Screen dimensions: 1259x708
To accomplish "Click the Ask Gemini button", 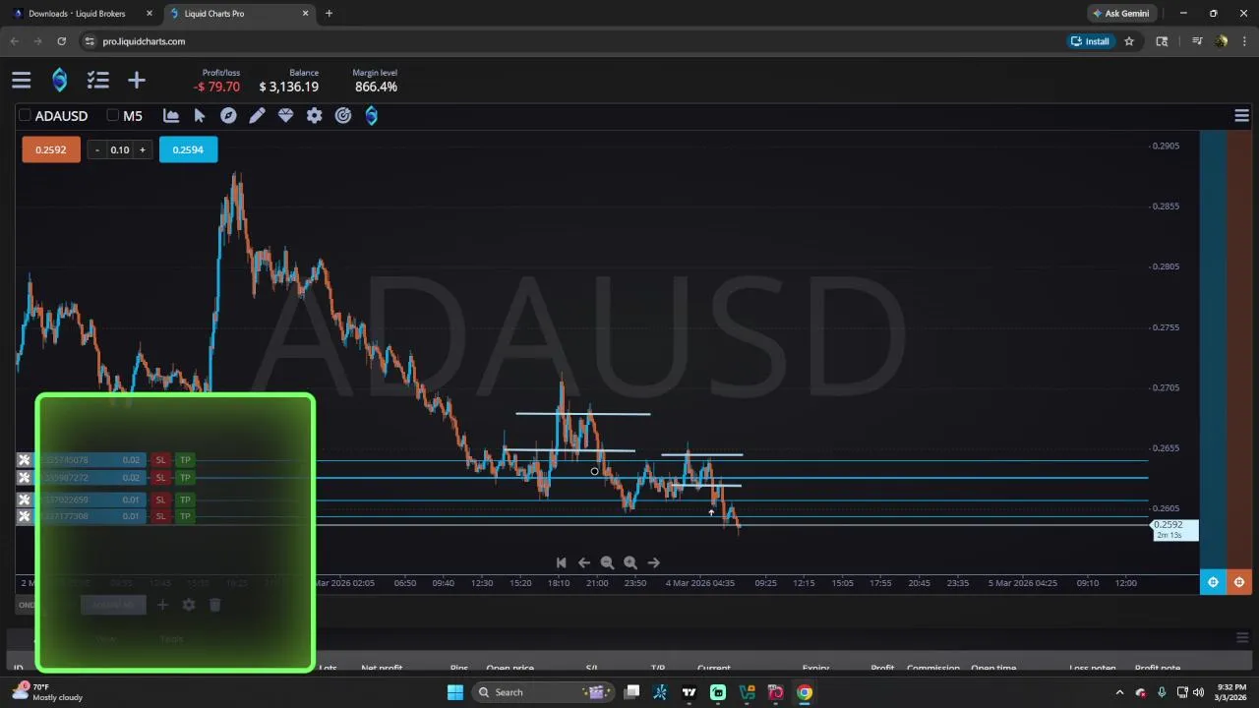I will (x=1120, y=14).
